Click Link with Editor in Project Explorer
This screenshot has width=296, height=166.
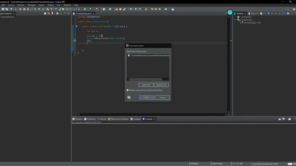49,13
